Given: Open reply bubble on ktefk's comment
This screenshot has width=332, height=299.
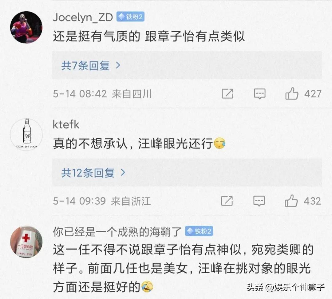Looking at the screenshot, I should coord(259,201).
